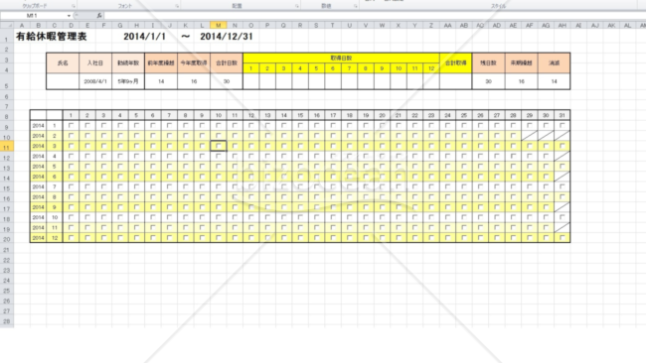Image resolution: width=646 pixels, height=363 pixels.
Task: Open the alignment group dialog launcher
Action: (296, 6)
